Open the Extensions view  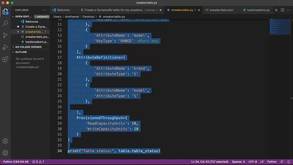(x=5, y=59)
